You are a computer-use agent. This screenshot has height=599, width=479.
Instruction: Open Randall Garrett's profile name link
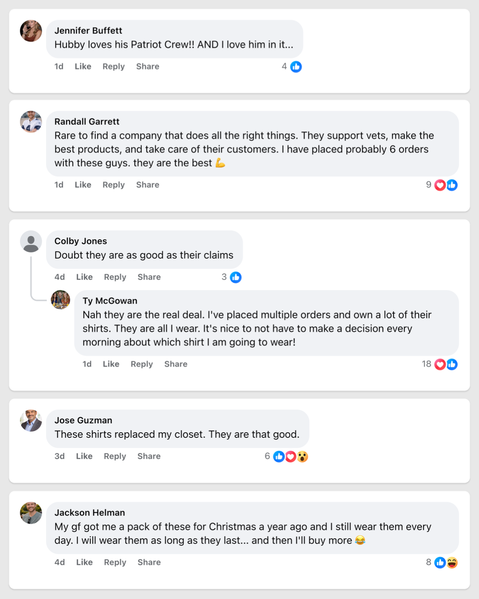click(87, 122)
